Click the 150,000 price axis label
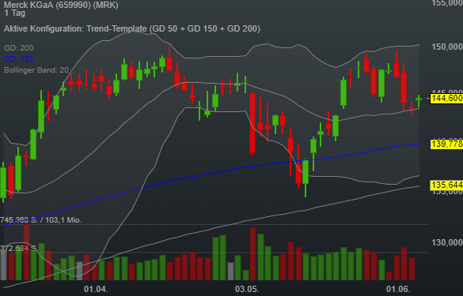 coord(447,47)
